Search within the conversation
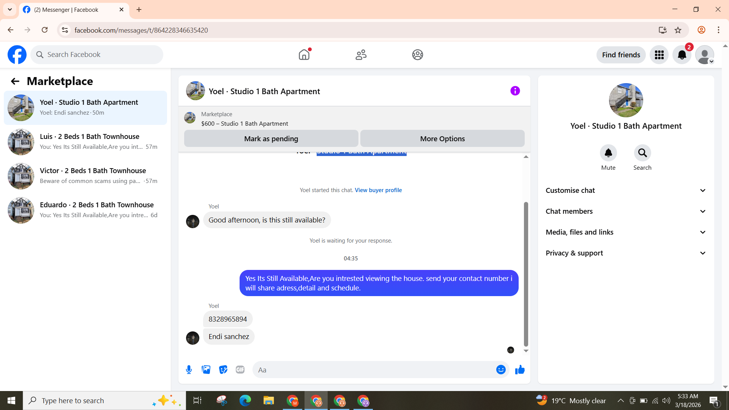 [x=642, y=153]
